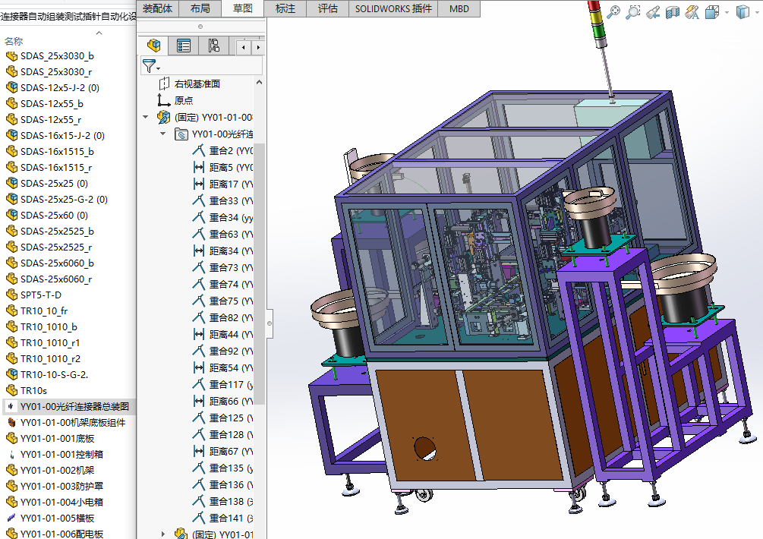763x539 pixels.
Task: Click the 名称 column header
Action: click(x=14, y=41)
